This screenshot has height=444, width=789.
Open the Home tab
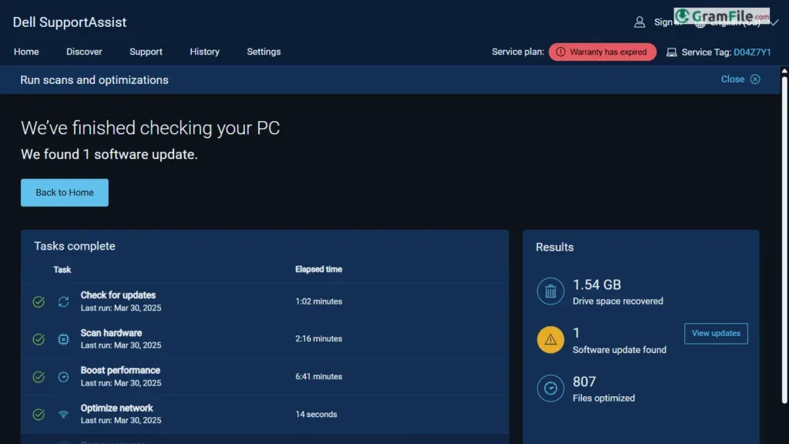tap(26, 52)
